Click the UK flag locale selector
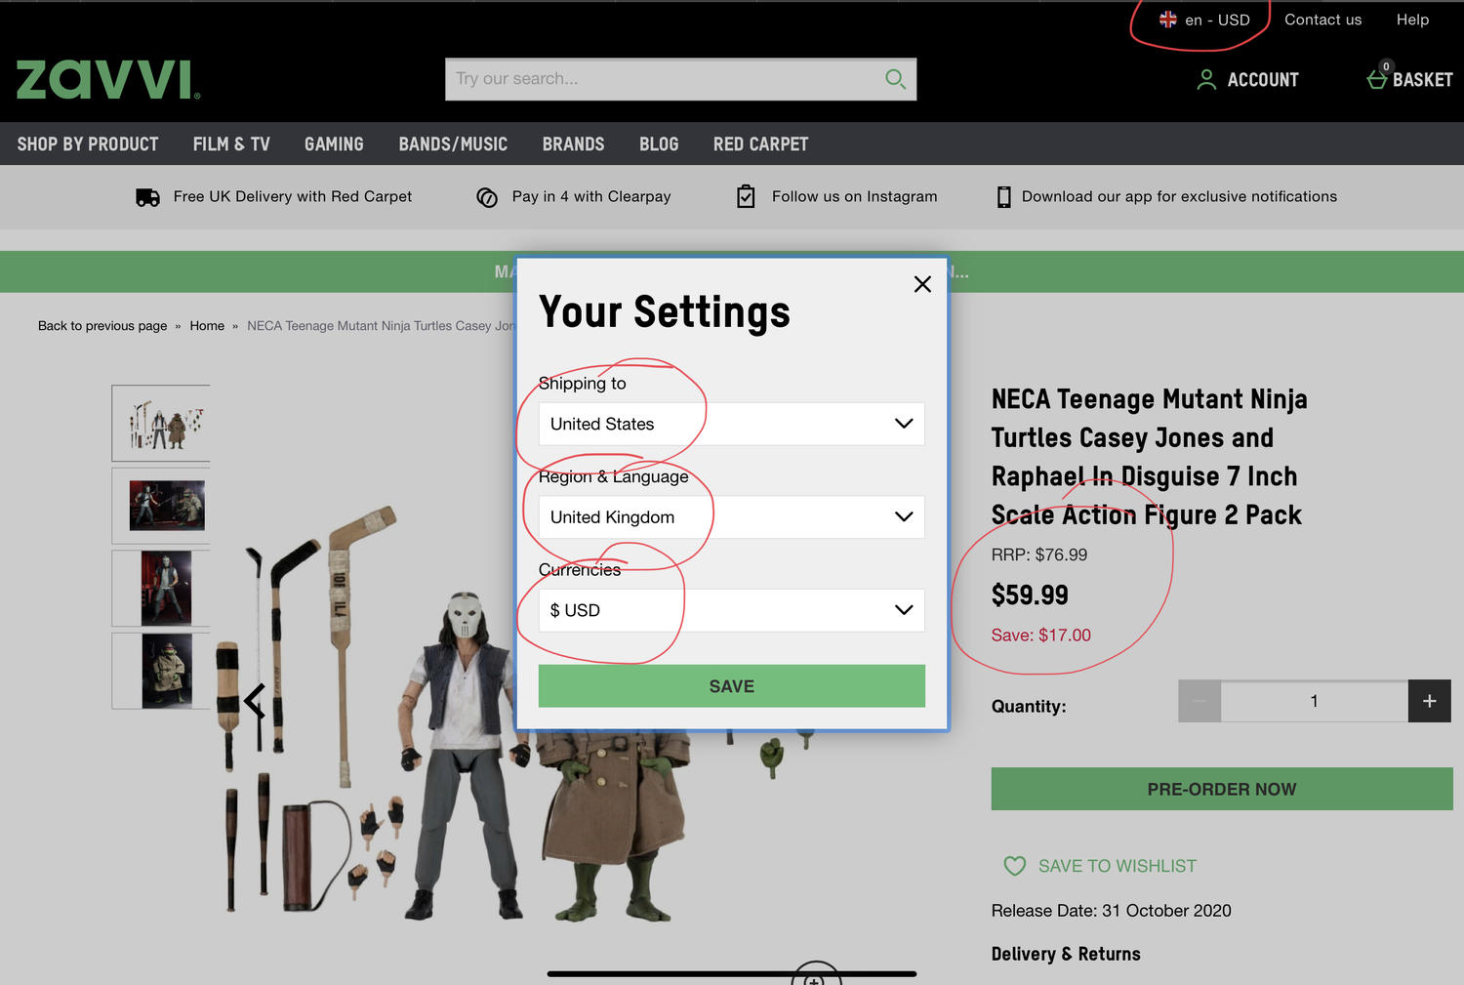 coord(1167,20)
